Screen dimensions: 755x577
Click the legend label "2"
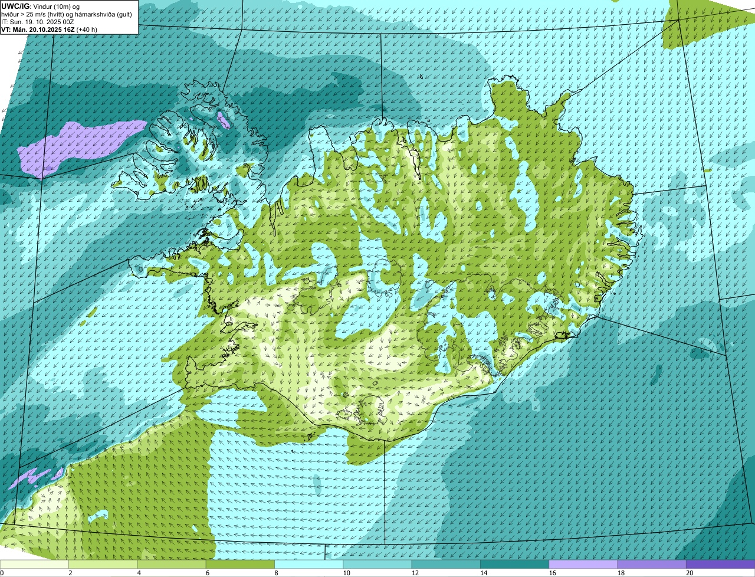(x=70, y=573)
